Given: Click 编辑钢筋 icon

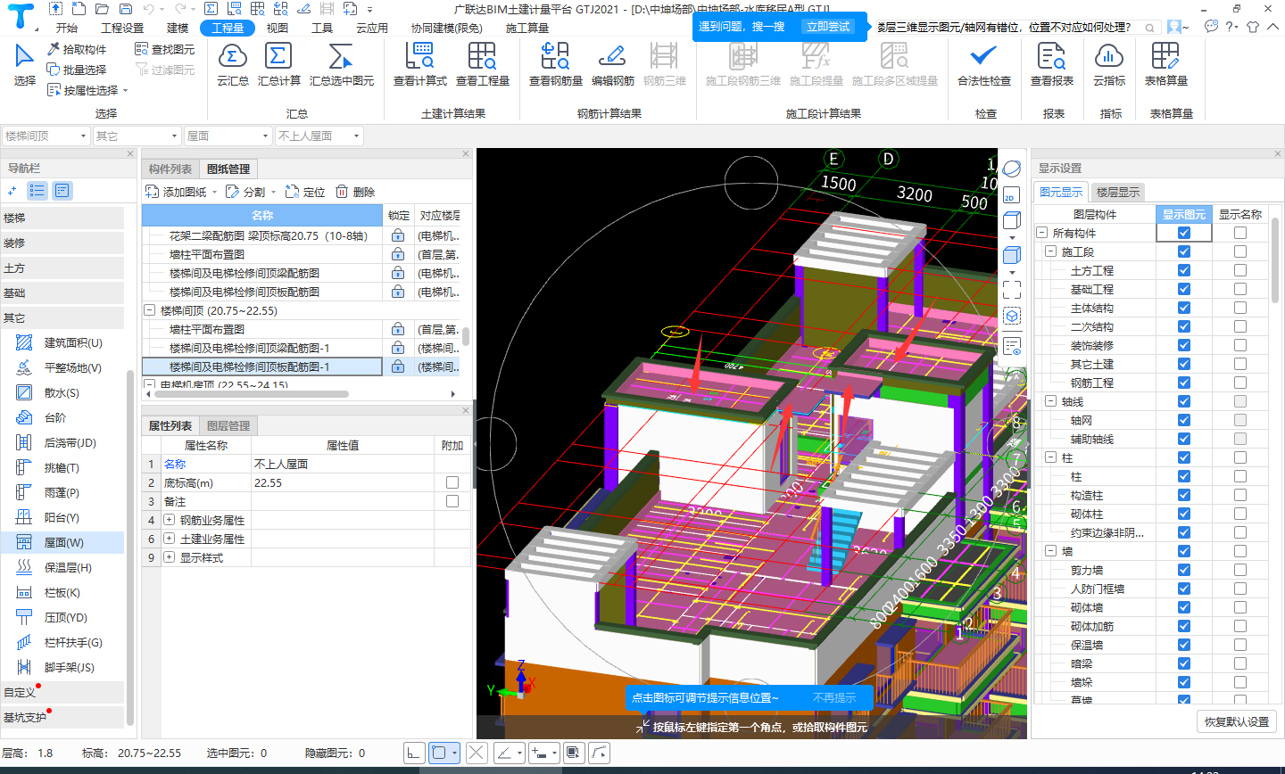Looking at the screenshot, I should tap(612, 56).
